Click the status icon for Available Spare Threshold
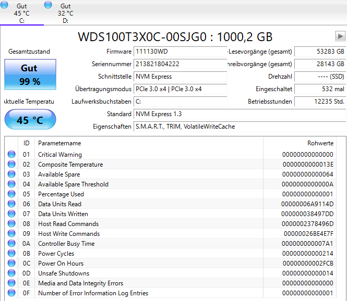Screen dimensions: 347x301 11,184
